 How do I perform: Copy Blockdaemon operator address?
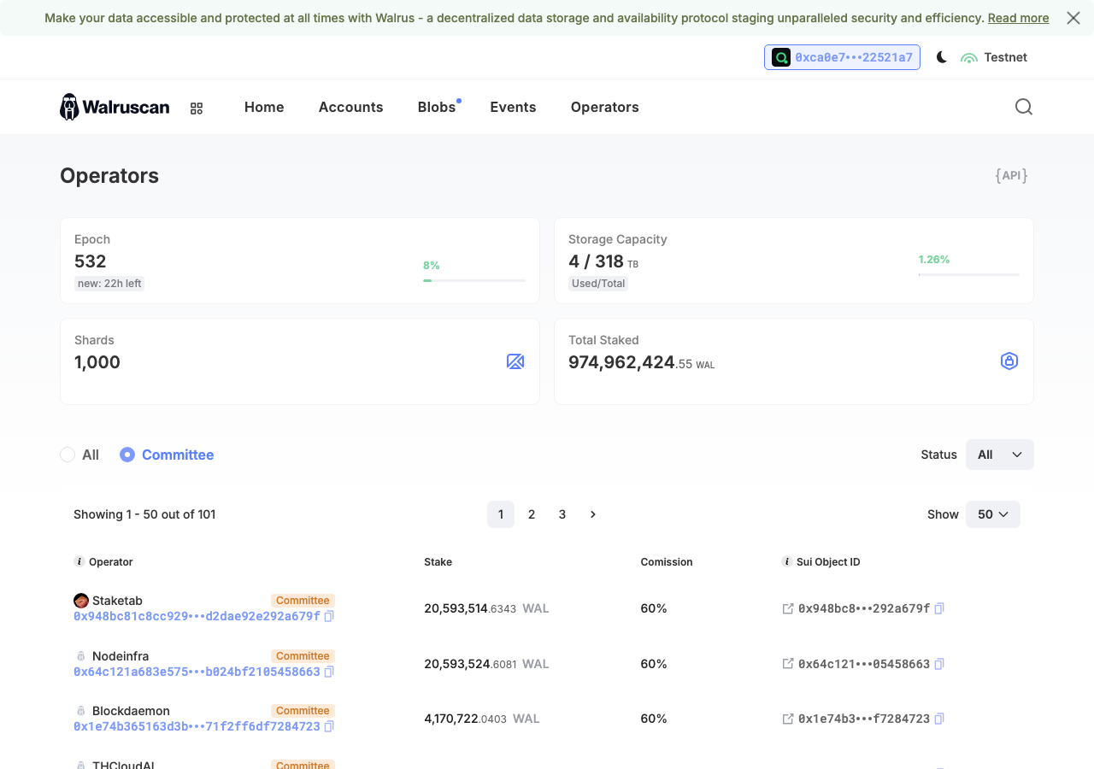pos(329,726)
